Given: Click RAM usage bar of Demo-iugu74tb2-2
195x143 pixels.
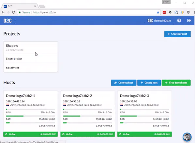Looking at the screenshot, I should pyautogui.click(x=87, y=116).
